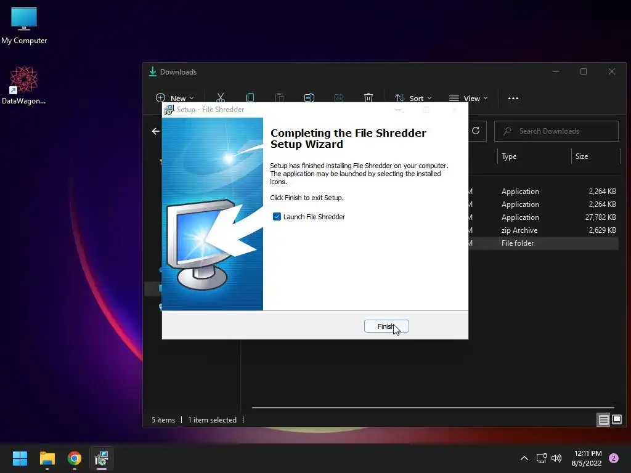Screen dimensions: 631x473
Task: Click the Downloads title bar download icon
Action: pos(153,71)
